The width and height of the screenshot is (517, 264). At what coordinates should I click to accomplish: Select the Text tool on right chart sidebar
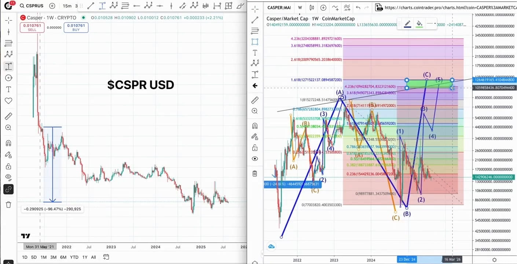point(255,52)
